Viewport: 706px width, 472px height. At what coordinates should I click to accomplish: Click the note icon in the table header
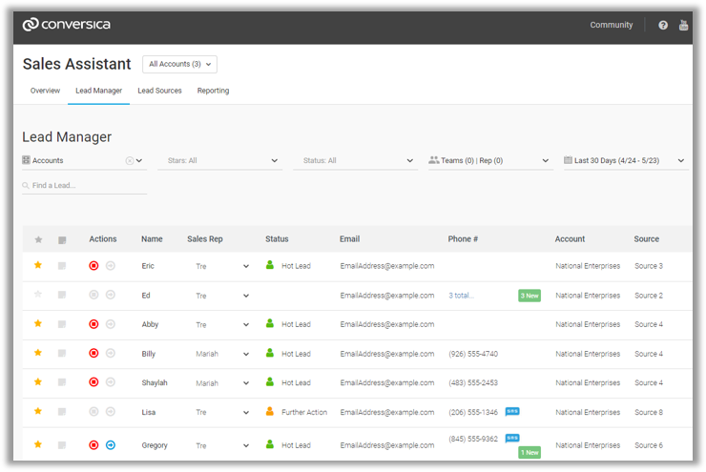pyautogui.click(x=62, y=240)
